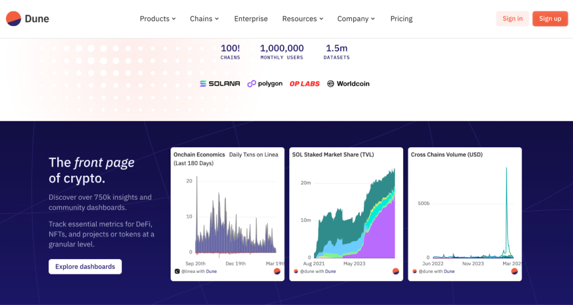The image size is (573, 305).
Task: Open the SOL Staked Market Share chart
Action: 346,214
